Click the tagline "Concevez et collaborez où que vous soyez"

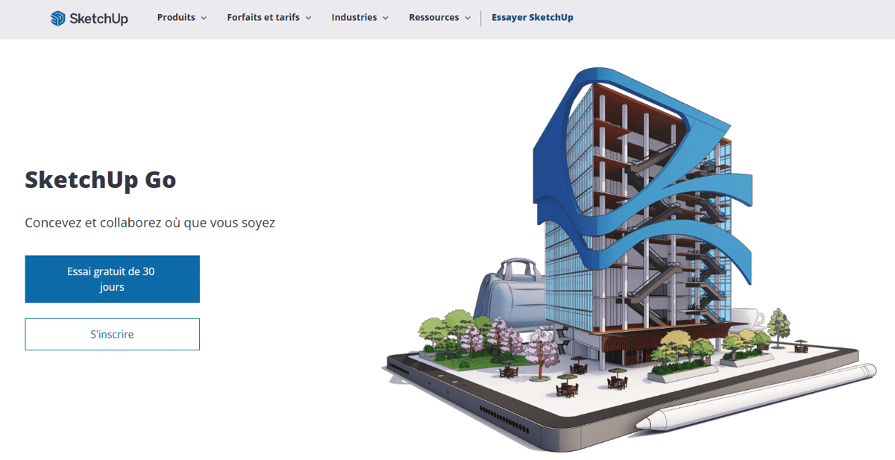[150, 223]
